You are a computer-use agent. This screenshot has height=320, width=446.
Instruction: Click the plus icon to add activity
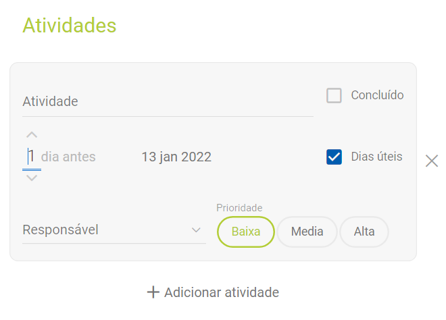[x=153, y=292]
